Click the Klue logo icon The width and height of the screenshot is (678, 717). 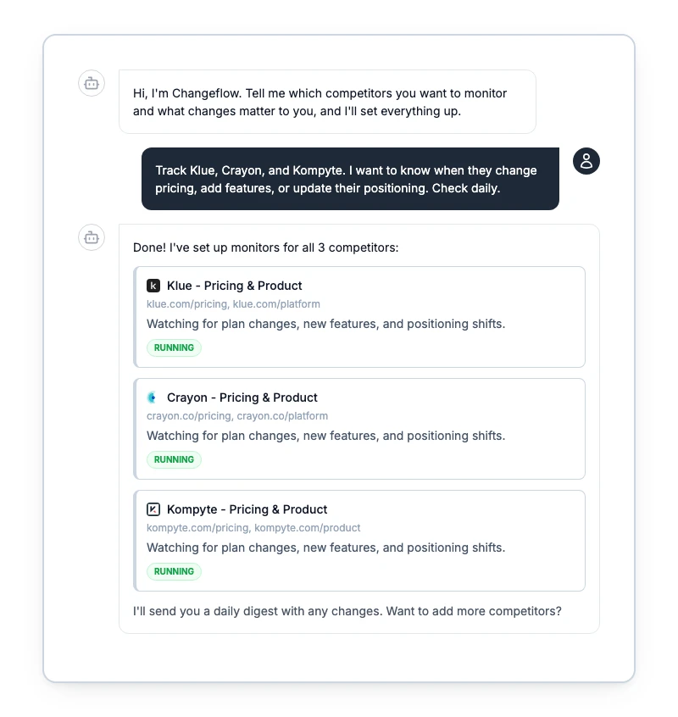[x=153, y=286]
